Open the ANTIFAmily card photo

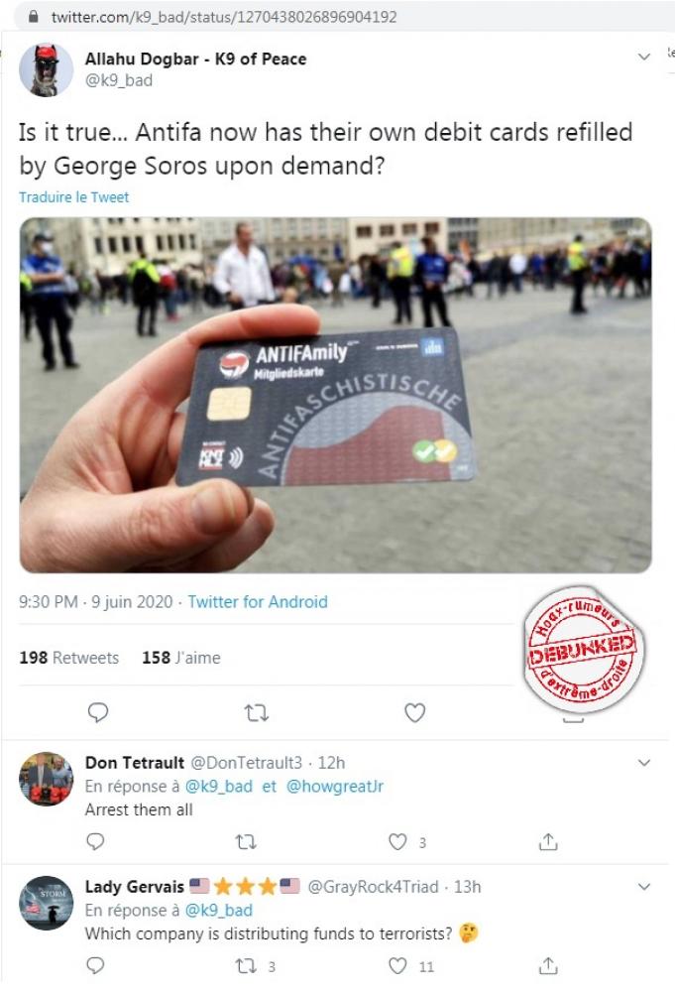tap(336, 395)
